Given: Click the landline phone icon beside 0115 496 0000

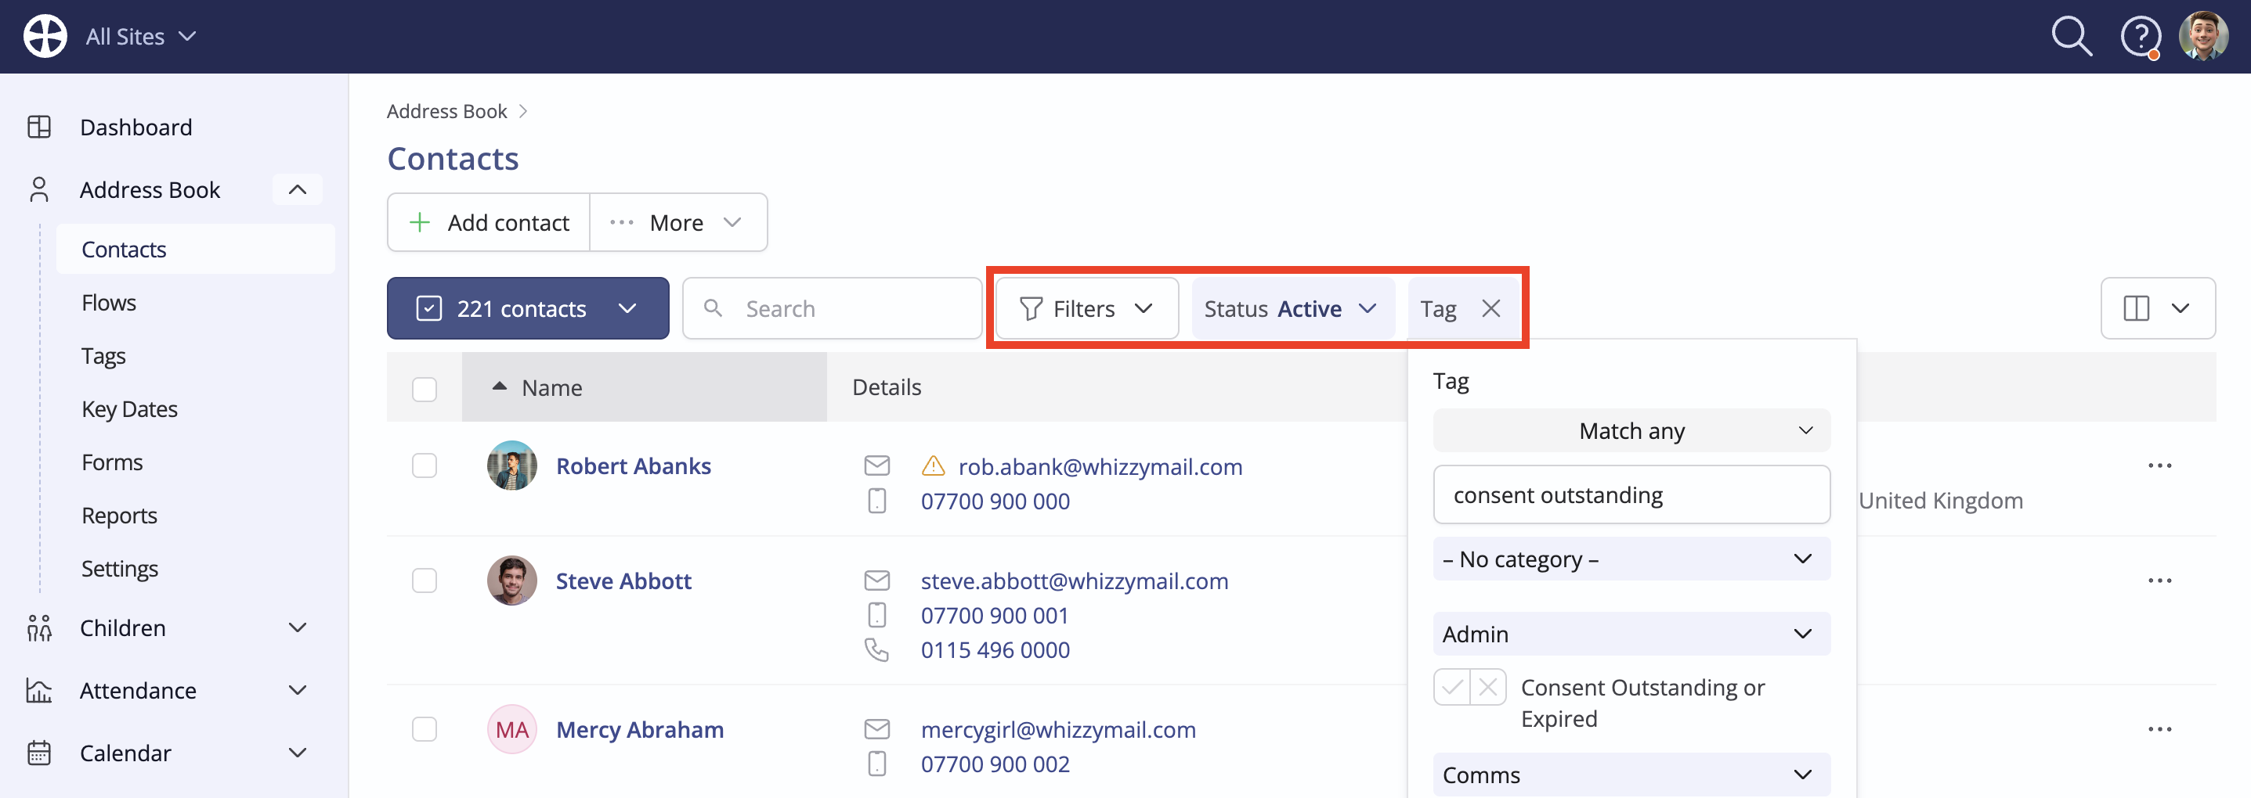Looking at the screenshot, I should click(876, 649).
